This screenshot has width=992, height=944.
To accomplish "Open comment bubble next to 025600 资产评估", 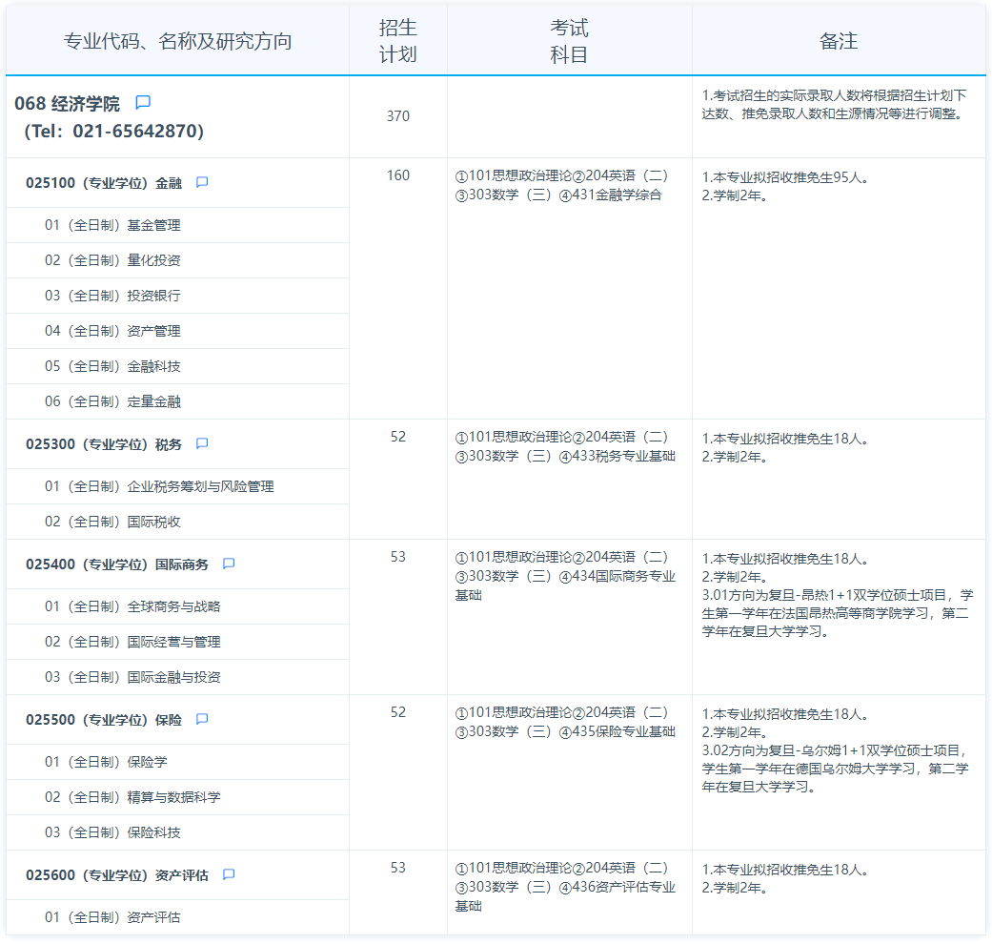I will pos(229,874).
